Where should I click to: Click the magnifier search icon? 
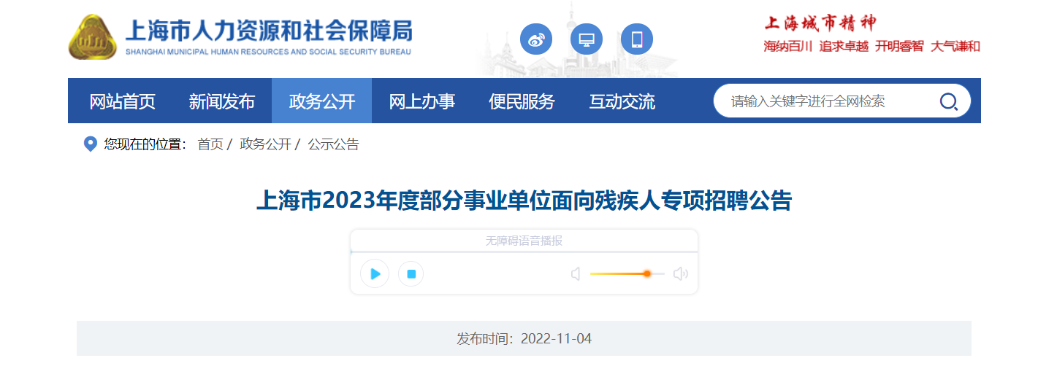[948, 101]
